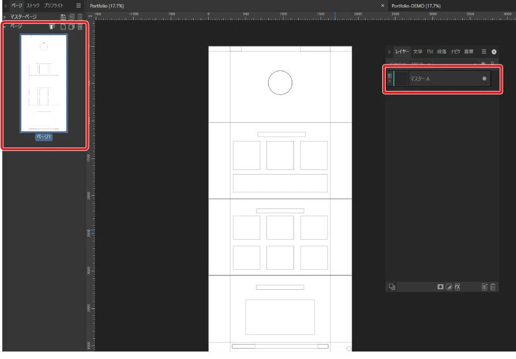Click the vertical ruler beside the canvas

[91, 186]
